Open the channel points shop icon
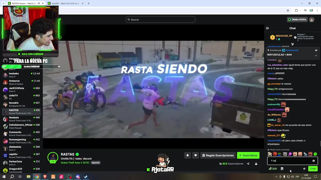Screen dimensions: 321x180 tap(282, 169)
